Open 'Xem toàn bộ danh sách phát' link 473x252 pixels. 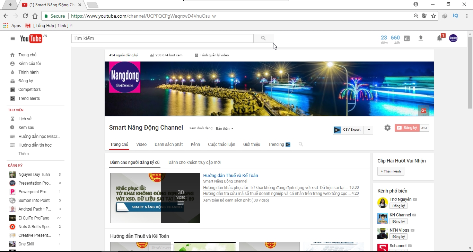pyautogui.click(x=236, y=200)
